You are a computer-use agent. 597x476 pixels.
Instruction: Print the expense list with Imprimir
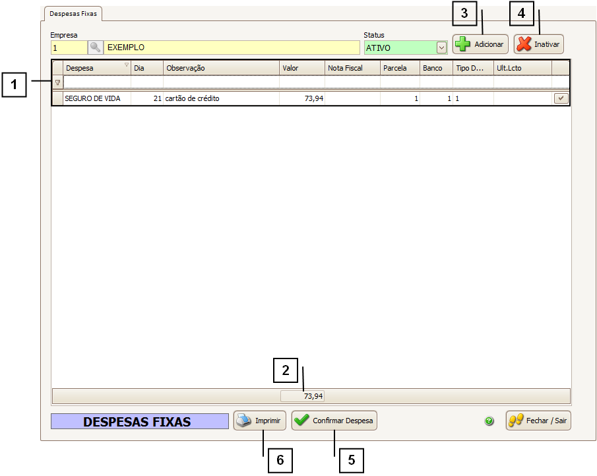pyautogui.click(x=259, y=421)
